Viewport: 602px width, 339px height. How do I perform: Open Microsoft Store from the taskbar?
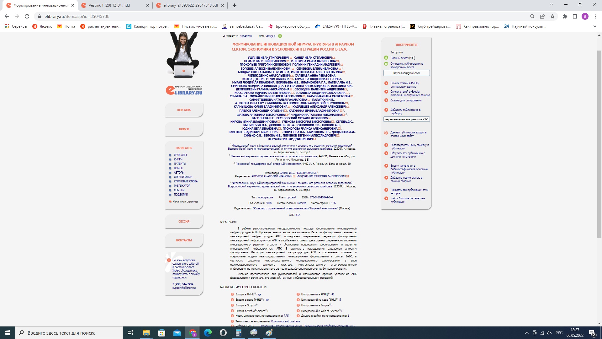coord(162,333)
